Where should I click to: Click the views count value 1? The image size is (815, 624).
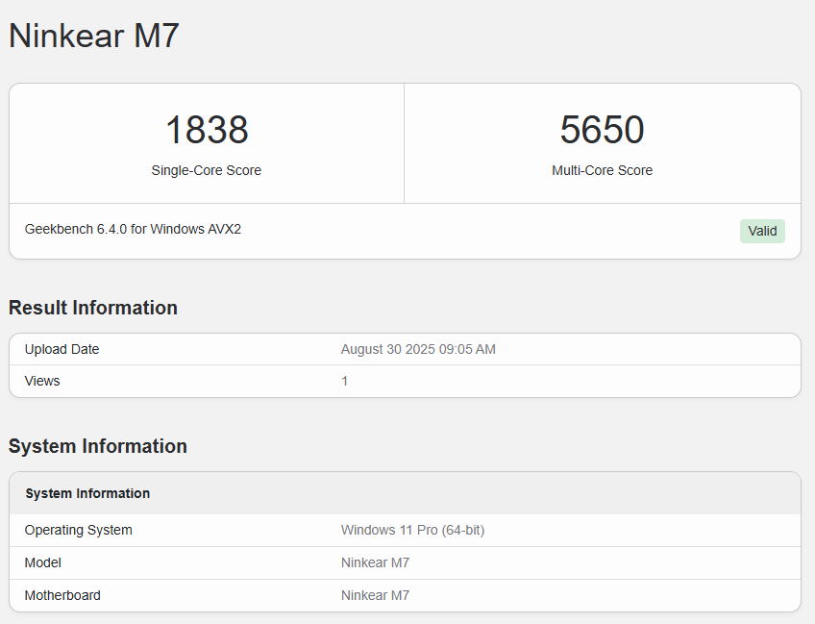pos(345,381)
